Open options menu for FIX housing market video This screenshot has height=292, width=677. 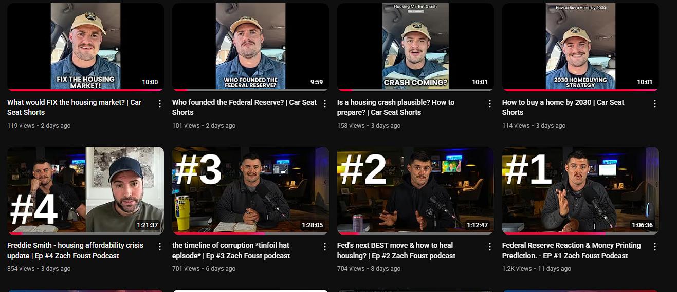[x=160, y=104]
